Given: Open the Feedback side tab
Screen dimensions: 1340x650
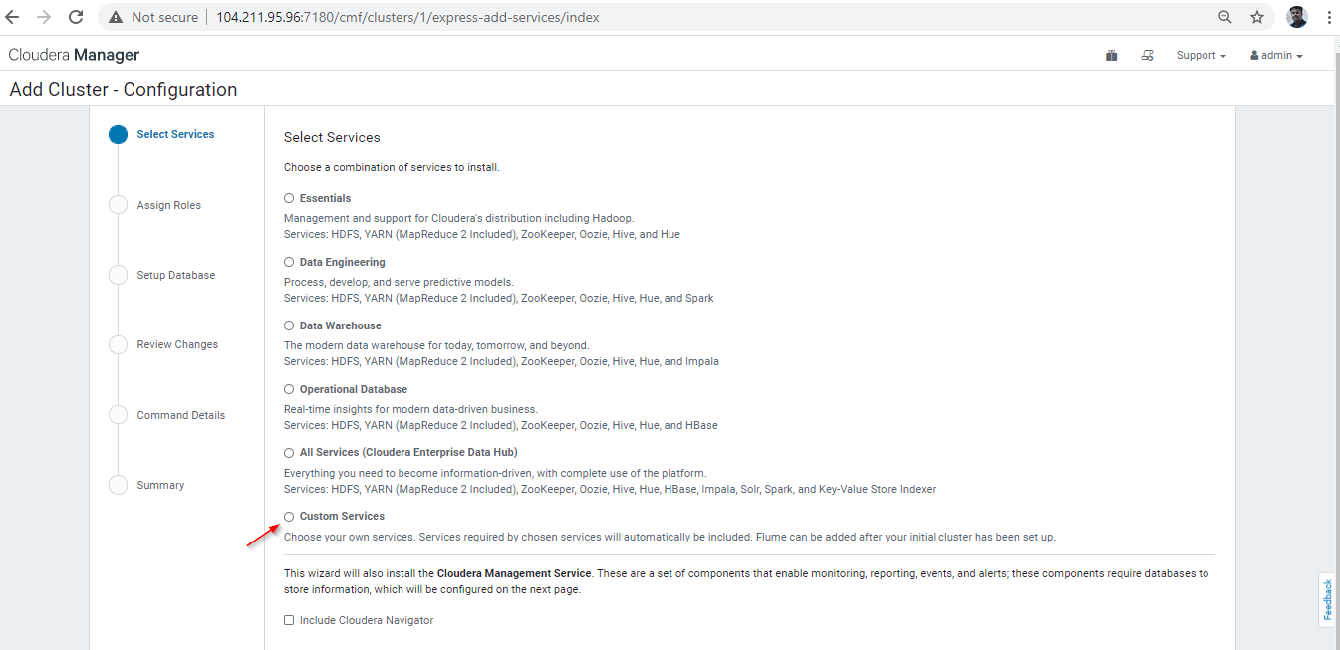Looking at the screenshot, I should pyautogui.click(x=1327, y=599).
